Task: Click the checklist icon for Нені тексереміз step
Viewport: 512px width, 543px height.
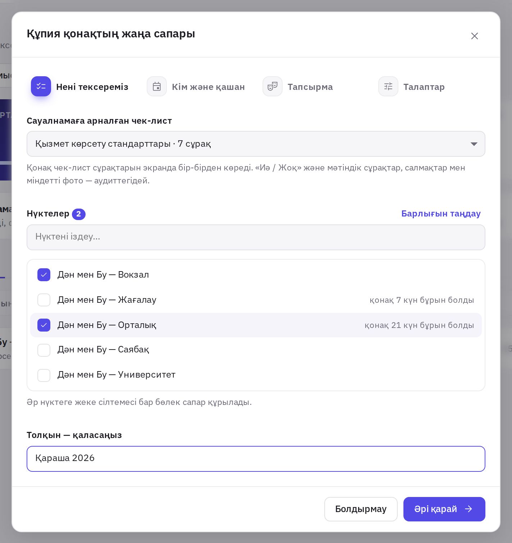Action: coord(41,86)
